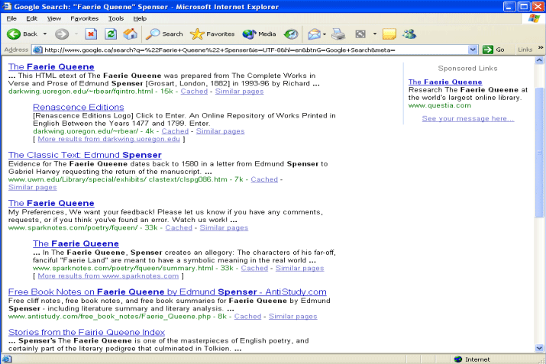Open Cached link for darkwing fqintro.html result
The height and width of the screenshot is (364, 546).
coord(194,92)
